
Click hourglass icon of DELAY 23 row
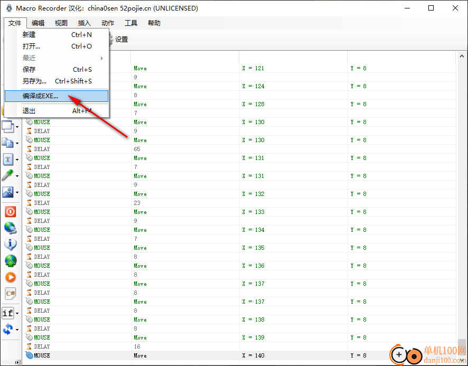(29, 203)
